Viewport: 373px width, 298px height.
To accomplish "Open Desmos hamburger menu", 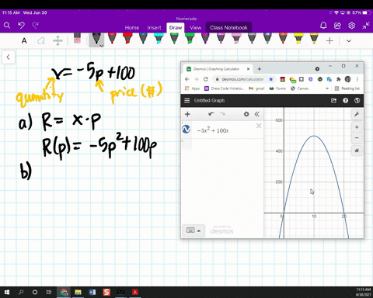I will coord(187,100).
